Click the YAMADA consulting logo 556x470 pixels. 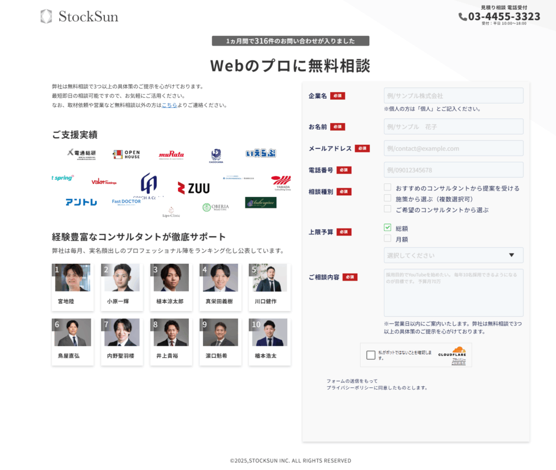tap(281, 183)
